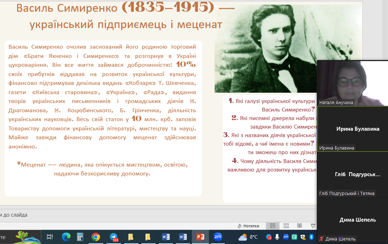Click the subtitle «український підприємець і меценат»

pyautogui.click(x=126, y=25)
